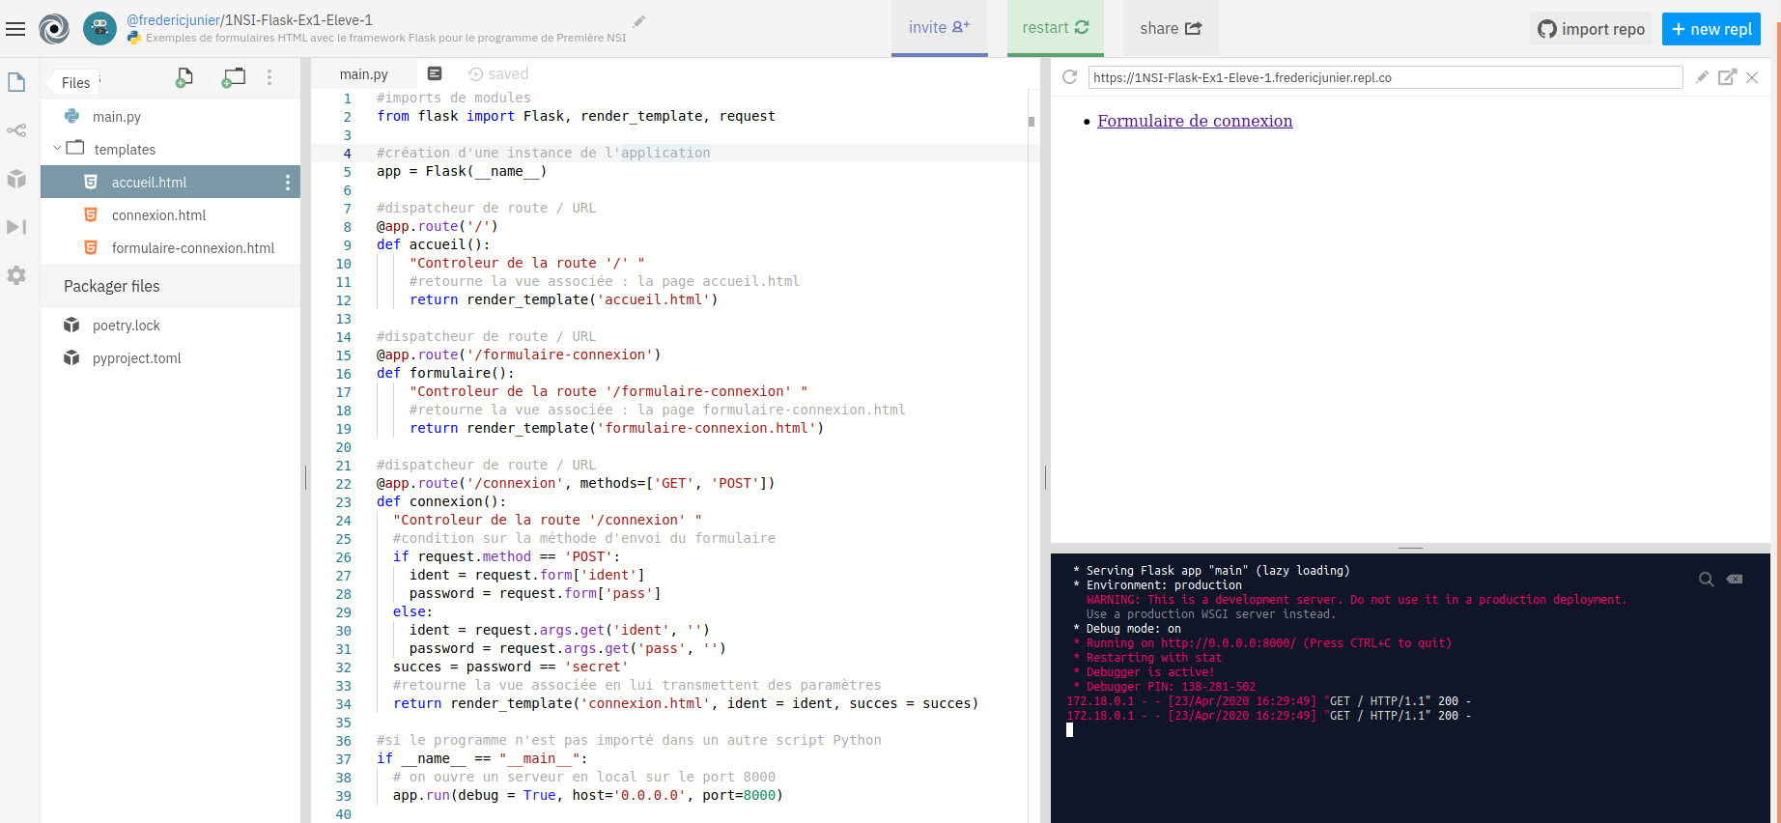This screenshot has width=1781, height=823.
Task: Click the preview URL address field
Action: [1385, 77]
